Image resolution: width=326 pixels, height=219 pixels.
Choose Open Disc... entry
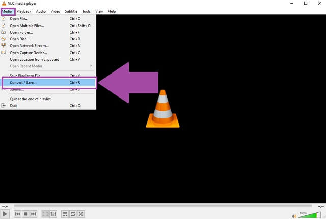click(x=48, y=39)
